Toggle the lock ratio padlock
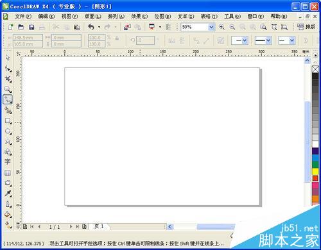The image size is (321, 250). pos(117,38)
